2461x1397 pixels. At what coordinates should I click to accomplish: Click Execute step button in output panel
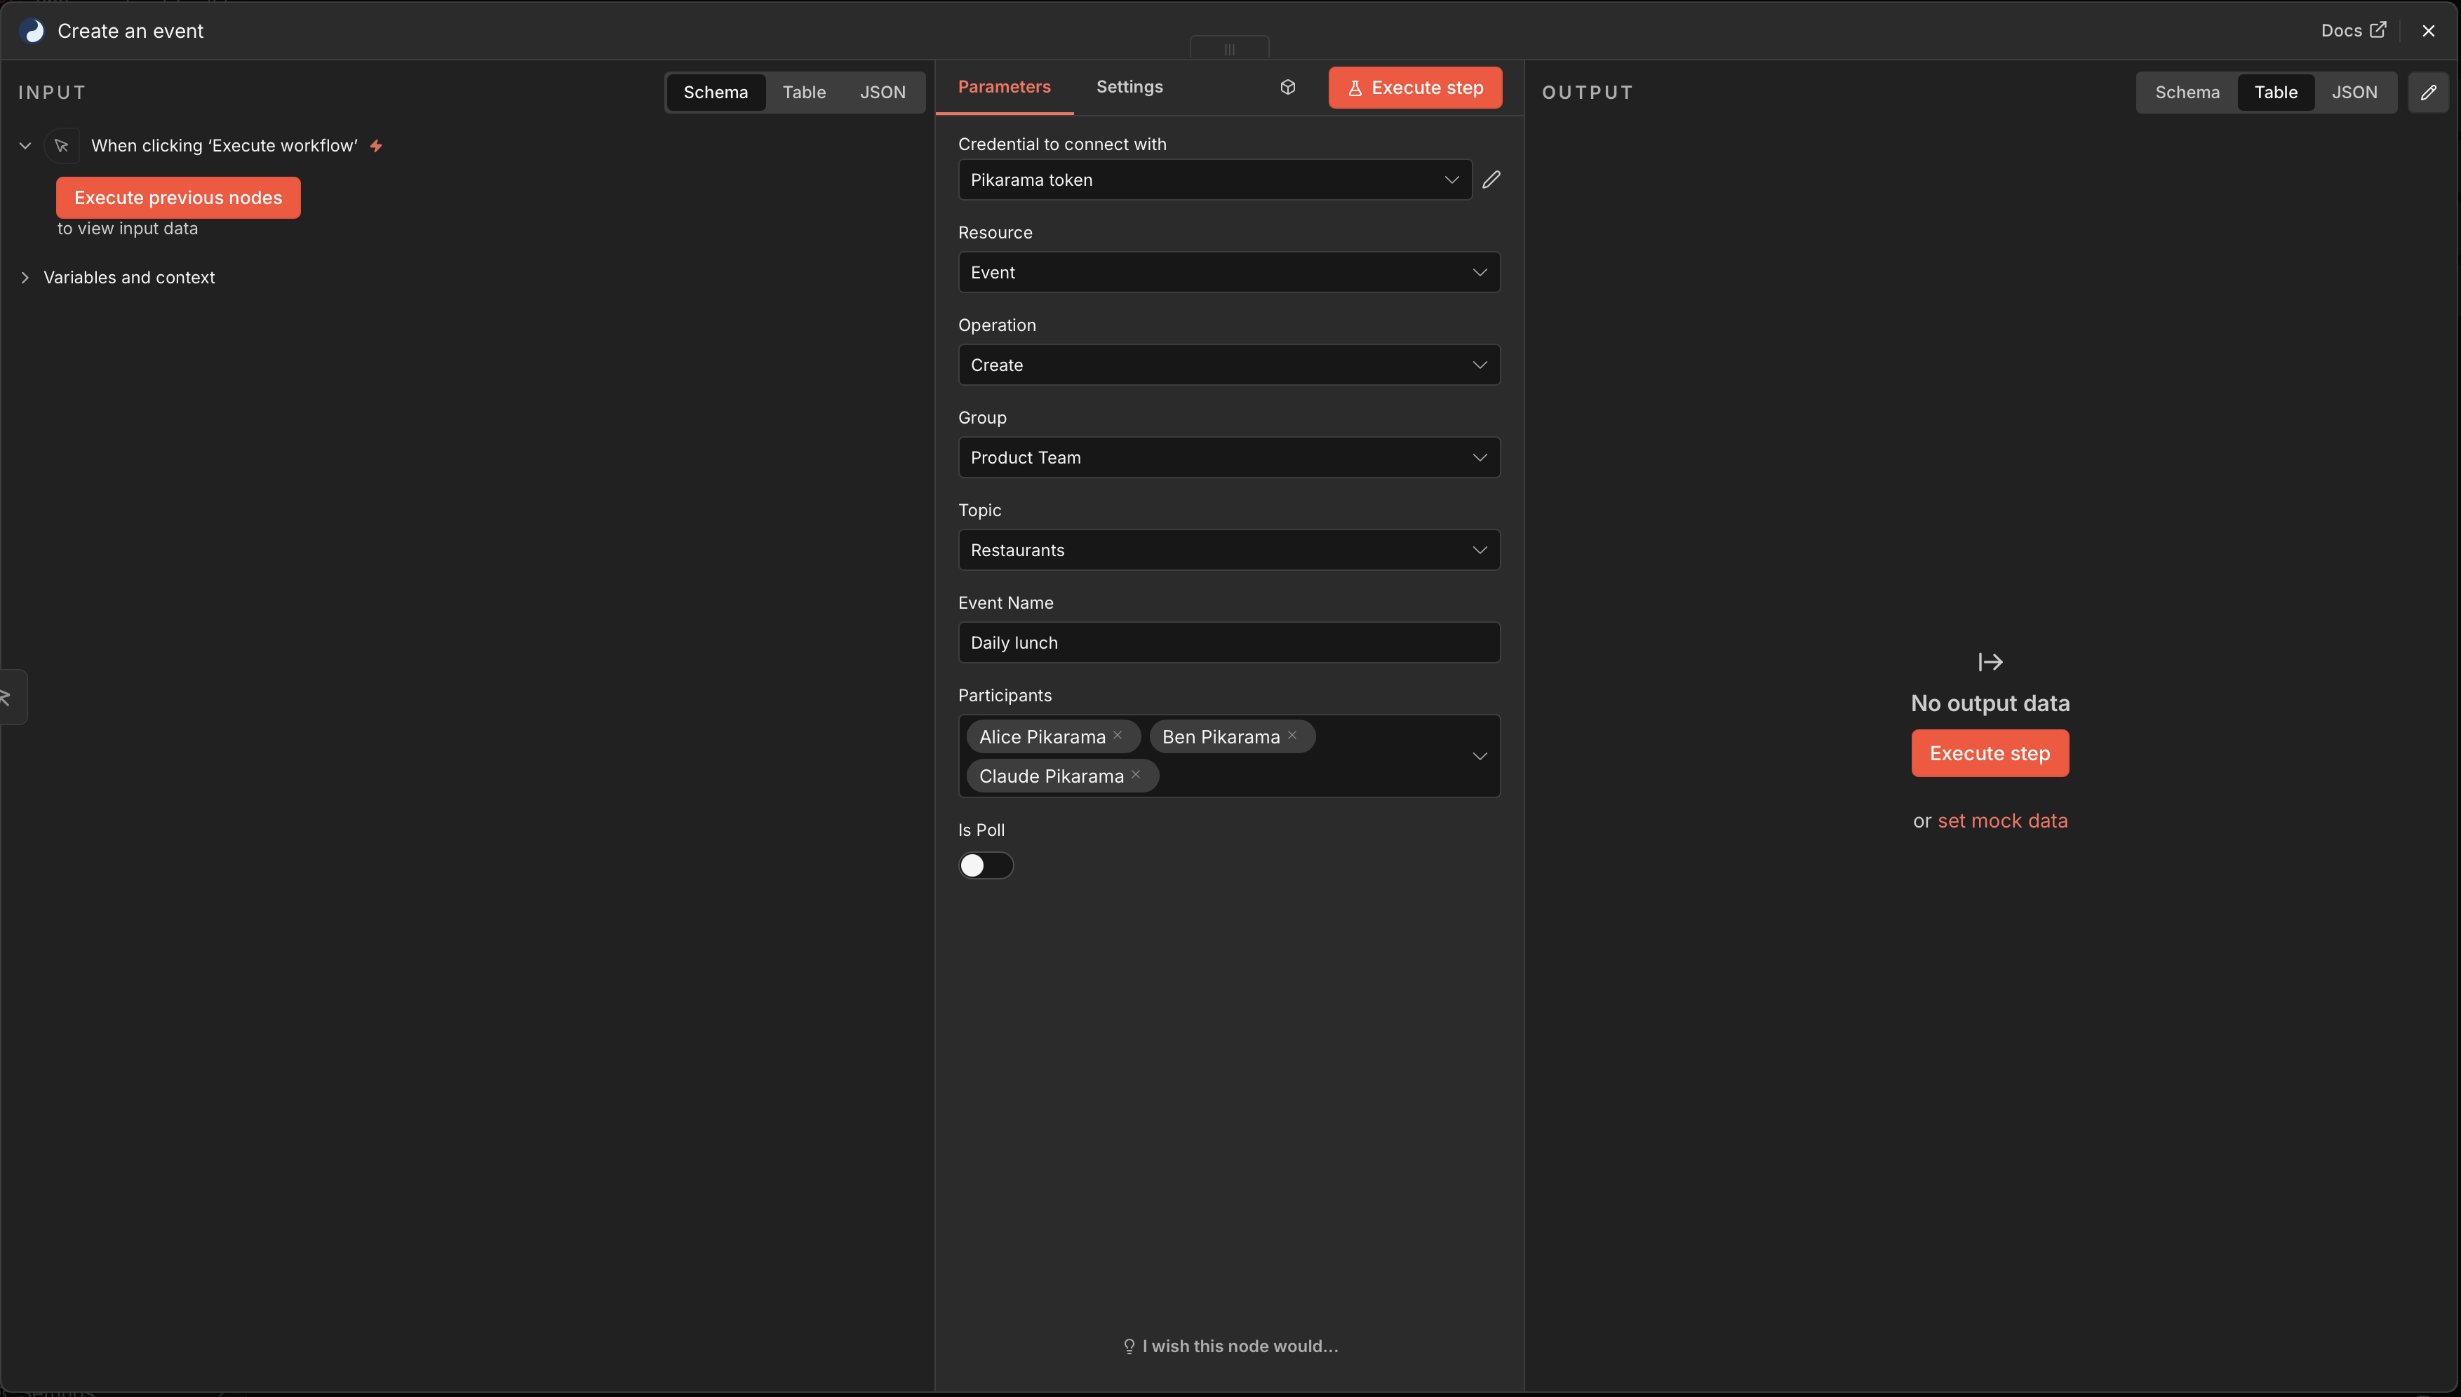point(1990,753)
